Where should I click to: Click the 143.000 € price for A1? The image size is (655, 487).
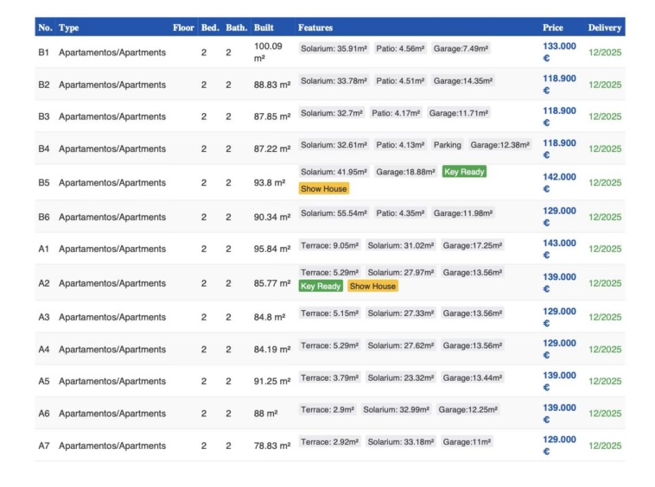tap(559, 249)
